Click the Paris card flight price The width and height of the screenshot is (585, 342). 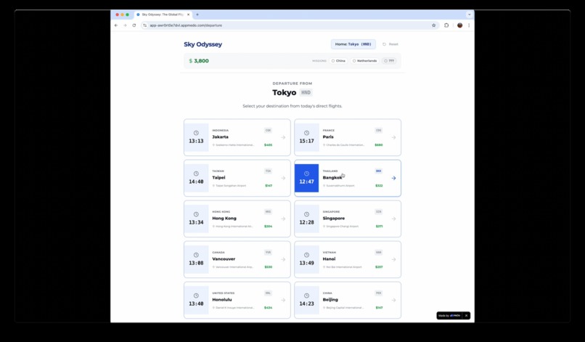pyautogui.click(x=379, y=145)
